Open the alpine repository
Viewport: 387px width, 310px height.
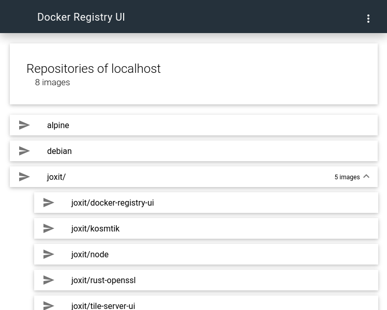coord(58,125)
